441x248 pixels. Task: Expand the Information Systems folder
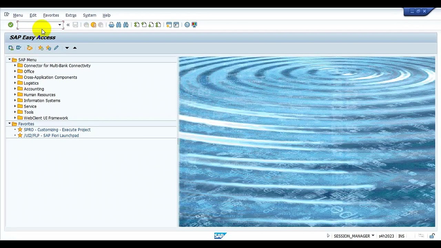pos(15,101)
